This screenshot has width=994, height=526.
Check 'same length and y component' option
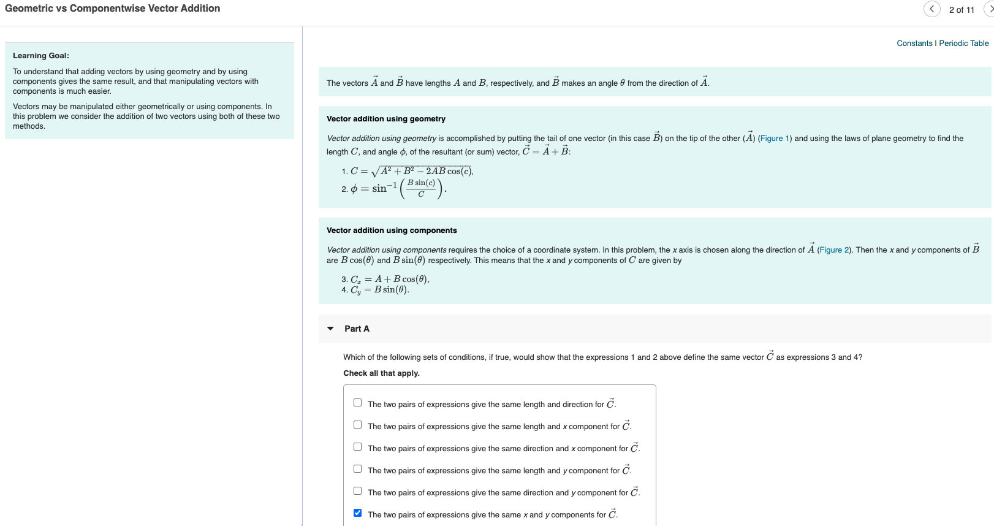pyautogui.click(x=357, y=468)
